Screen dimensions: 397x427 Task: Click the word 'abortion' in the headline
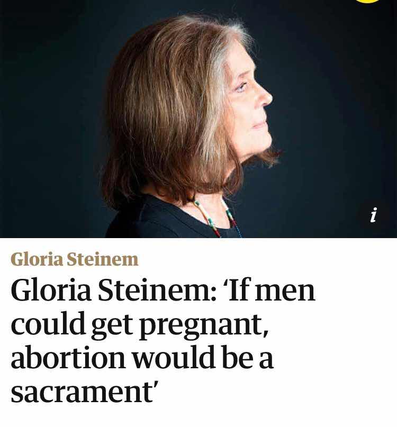pyautogui.click(x=68, y=358)
